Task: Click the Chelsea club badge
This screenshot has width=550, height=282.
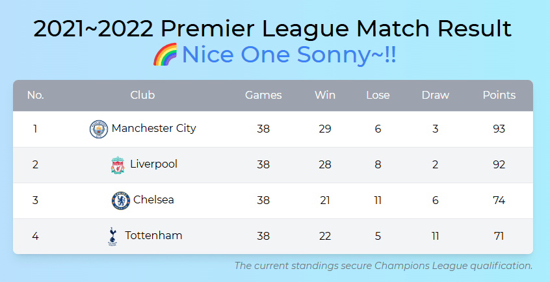Action: (121, 201)
